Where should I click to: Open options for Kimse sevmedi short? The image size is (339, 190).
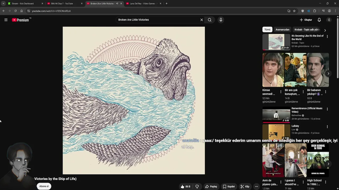click(x=281, y=92)
